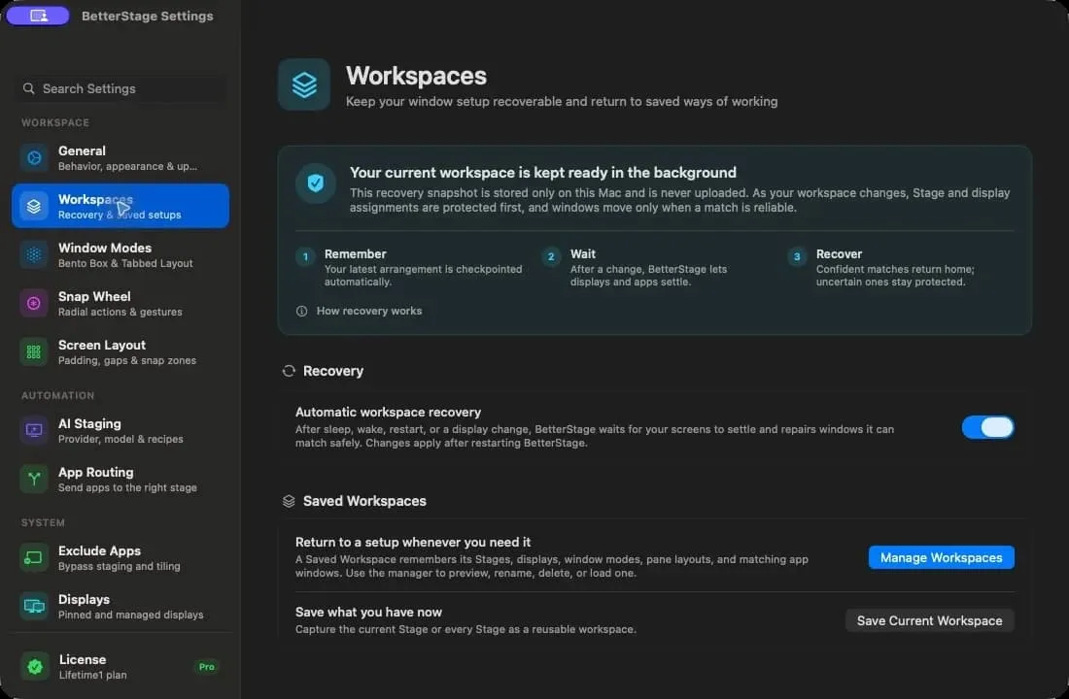Open the How recovery works link
Viewport: 1069px width, 699px height.
point(369,311)
